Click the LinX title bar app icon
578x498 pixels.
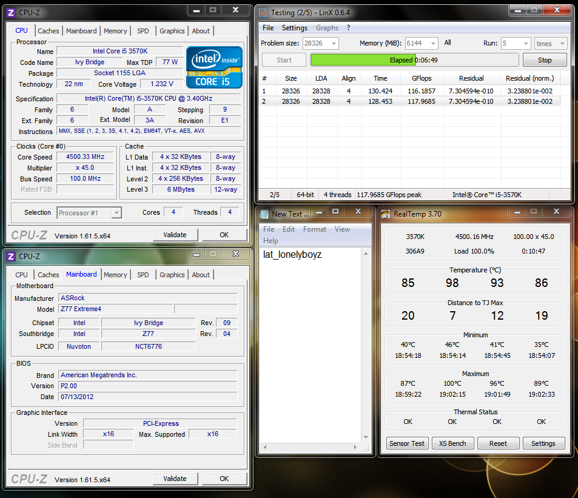pos(263,12)
